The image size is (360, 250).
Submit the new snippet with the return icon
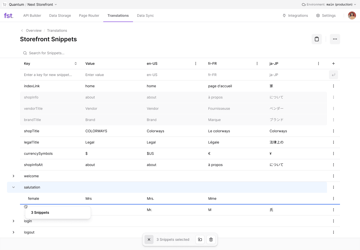click(x=333, y=74)
